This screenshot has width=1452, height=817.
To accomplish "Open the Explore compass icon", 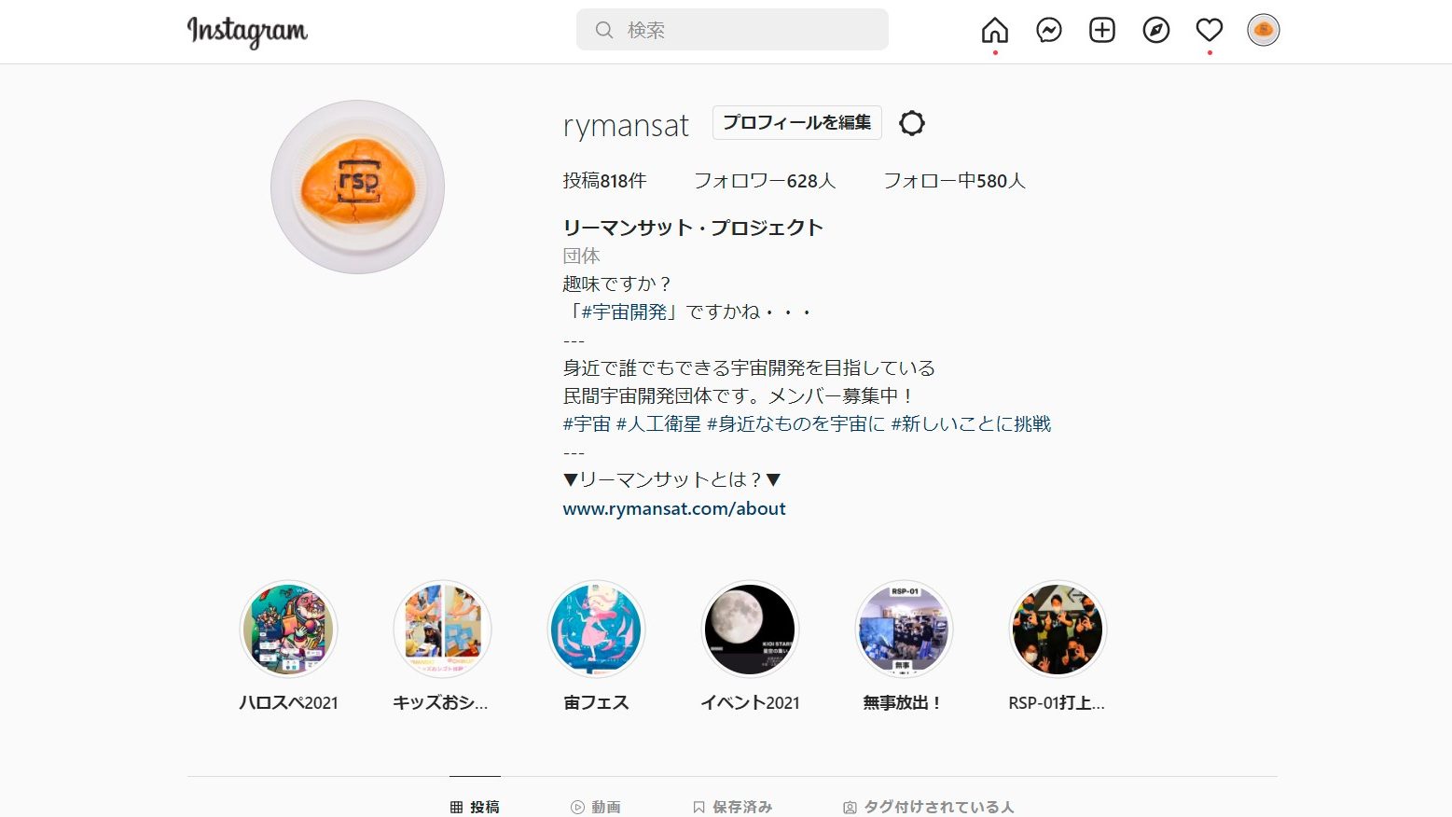I will 1156,31.
